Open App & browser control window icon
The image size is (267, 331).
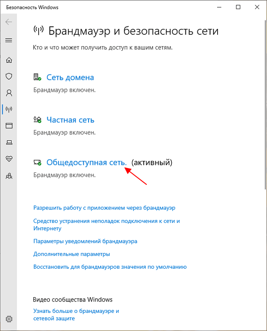point(9,126)
